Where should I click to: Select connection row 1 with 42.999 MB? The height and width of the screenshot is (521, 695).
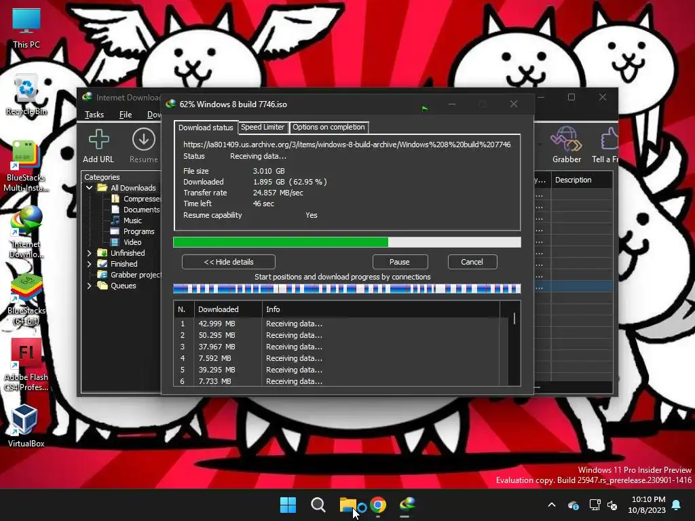(341, 324)
